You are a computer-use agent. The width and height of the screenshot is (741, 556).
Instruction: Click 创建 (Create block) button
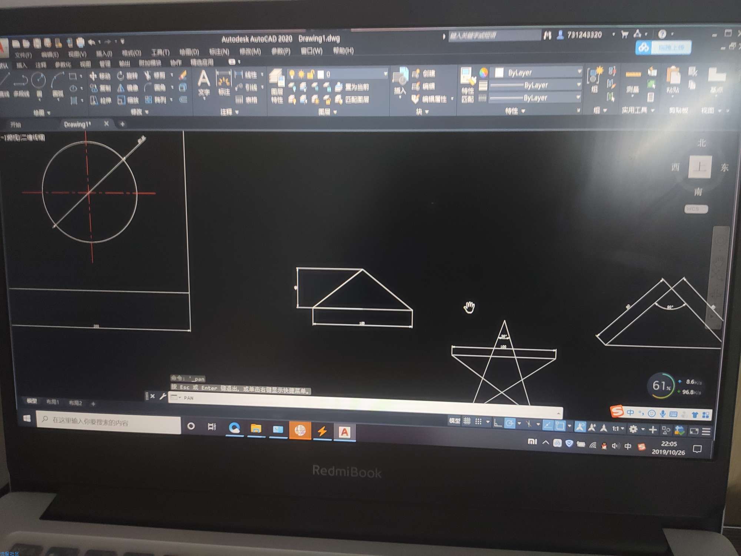click(423, 73)
